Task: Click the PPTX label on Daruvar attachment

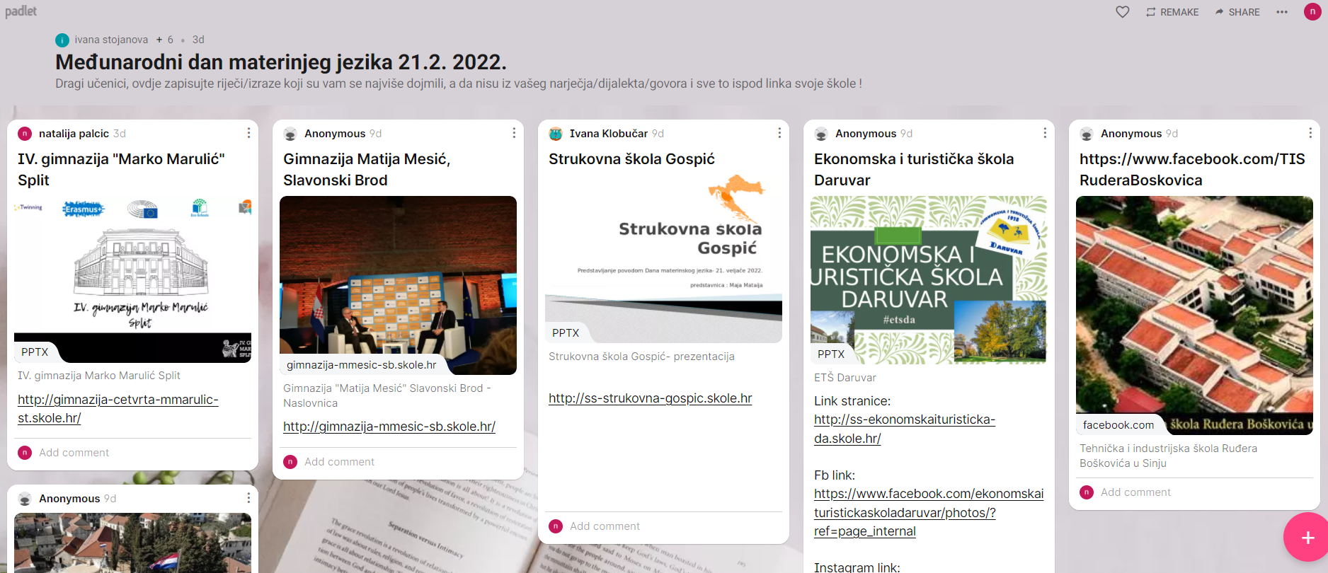Action: tap(831, 354)
